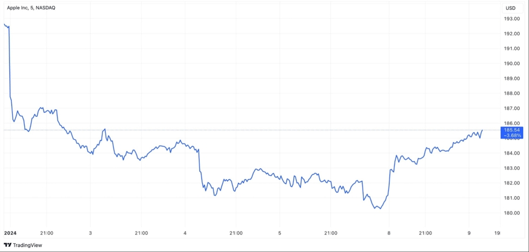Open the USD currency selector
Screen dimensions: 529x252
[x=510, y=8]
